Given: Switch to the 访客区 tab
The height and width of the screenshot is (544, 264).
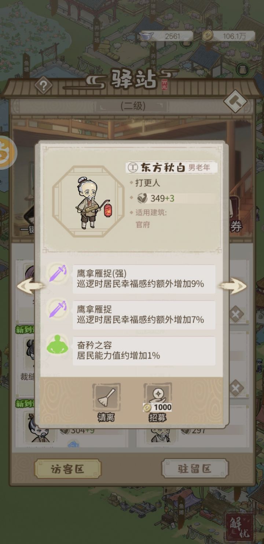Looking at the screenshot, I should point(68,469).
